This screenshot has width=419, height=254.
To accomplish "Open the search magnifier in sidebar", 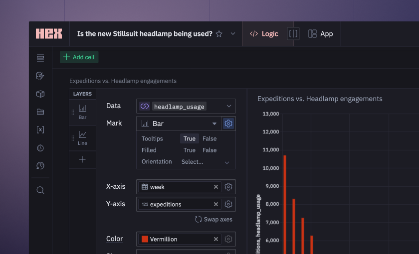I will 40,190.
